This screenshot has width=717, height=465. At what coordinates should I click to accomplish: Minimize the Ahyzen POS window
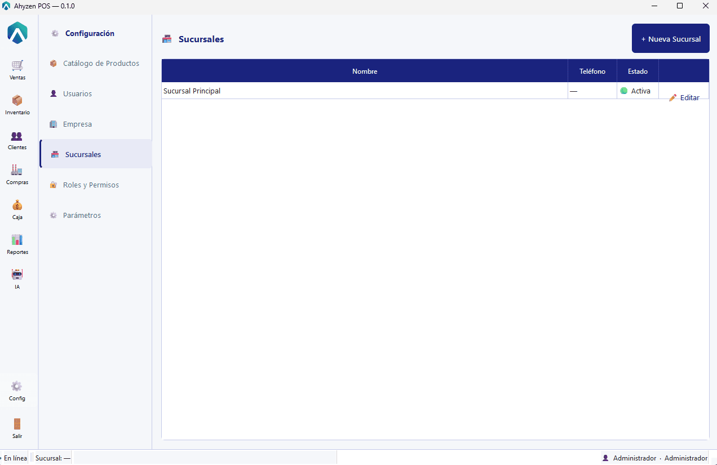pyautogui.click(x=654, y=6)
